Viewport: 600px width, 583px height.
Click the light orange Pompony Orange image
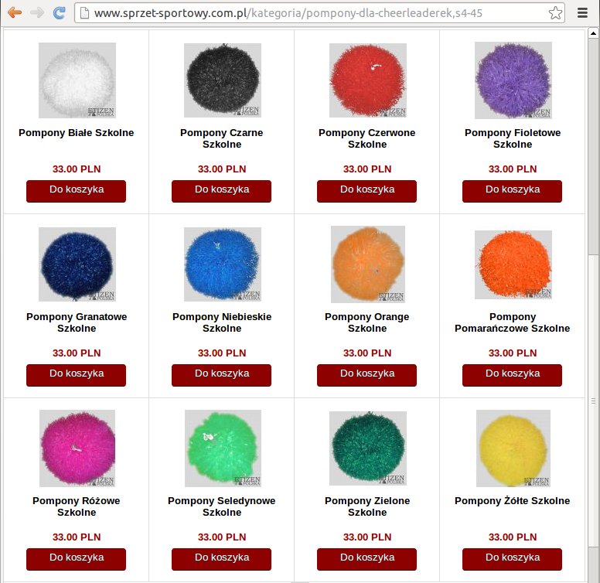(x=368, y=264)
